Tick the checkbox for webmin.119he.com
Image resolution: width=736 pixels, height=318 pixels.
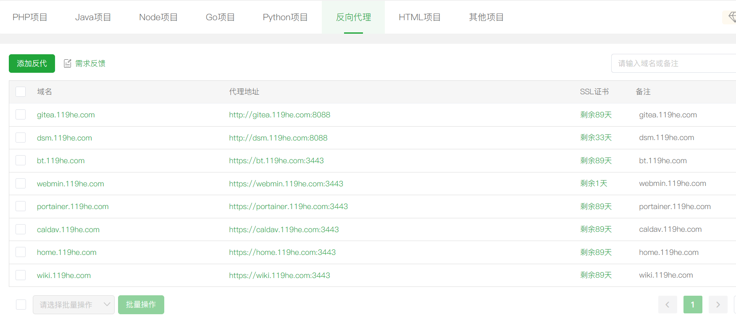pos(21,183)
